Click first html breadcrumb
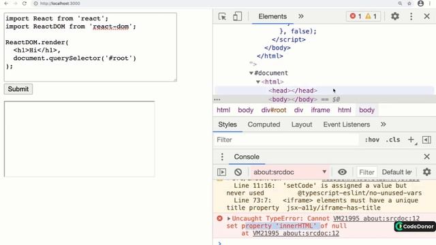436x245 pixels. [223, 110]
